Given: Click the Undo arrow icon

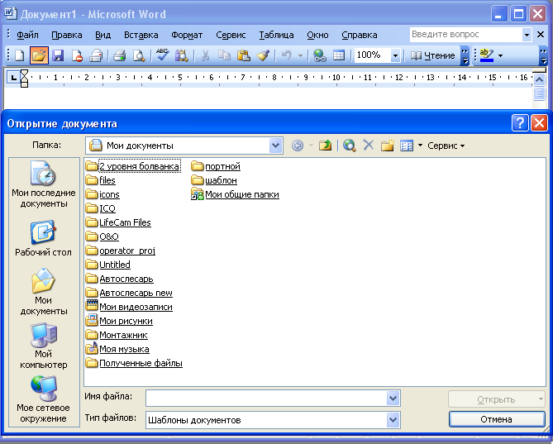Looking at the screenshot, I should (287, 55).
